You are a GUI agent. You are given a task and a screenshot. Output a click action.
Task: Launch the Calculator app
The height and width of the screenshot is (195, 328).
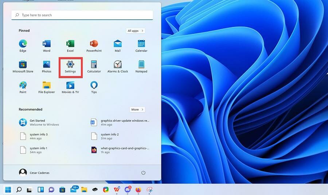tap(94, 67)
